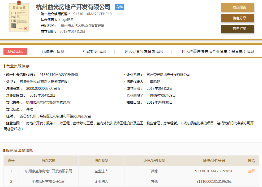
Task: Click the company title 杭州益光房地产开发有限公司
Action: coord(73,7)
